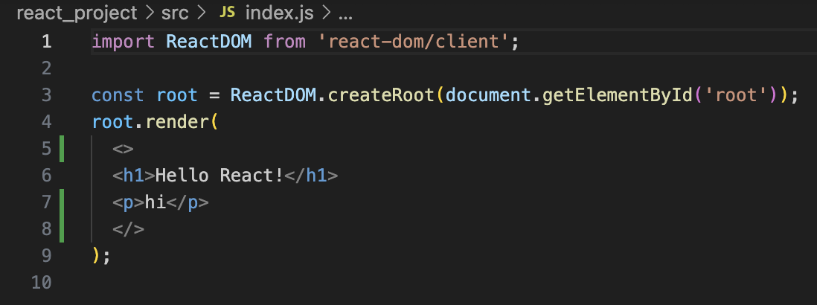The height and width of the screenshot is (305, 817).
Task: Open react_project breadcrumb folder
Action: 77,13
